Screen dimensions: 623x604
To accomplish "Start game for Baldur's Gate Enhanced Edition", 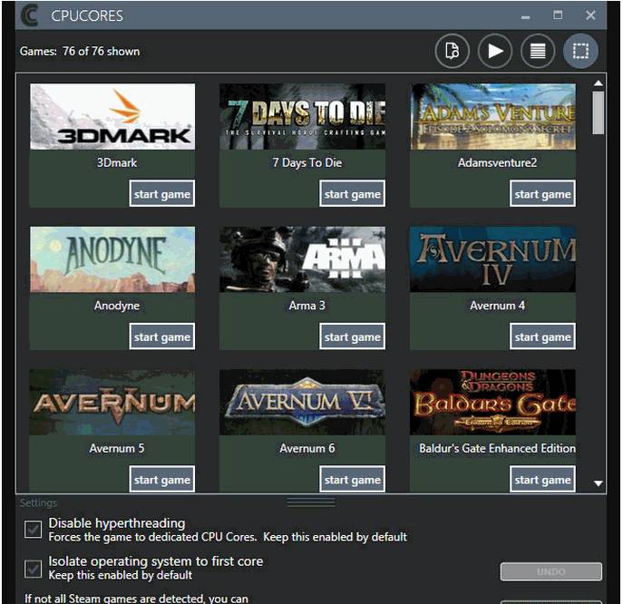I will tap(542, 479).
